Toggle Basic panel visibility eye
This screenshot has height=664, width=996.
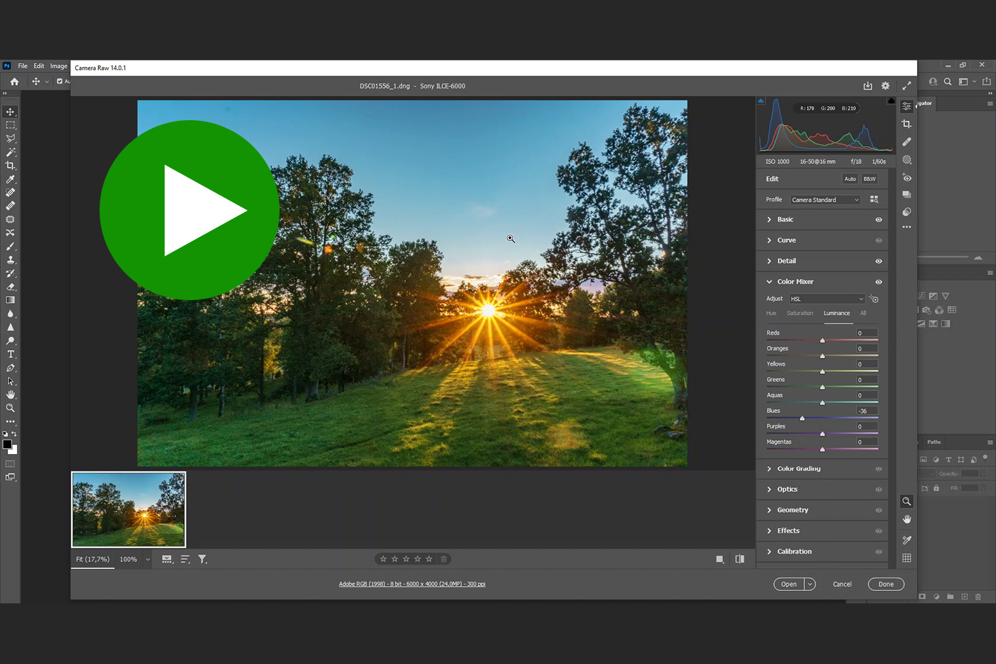click(878, 220)
